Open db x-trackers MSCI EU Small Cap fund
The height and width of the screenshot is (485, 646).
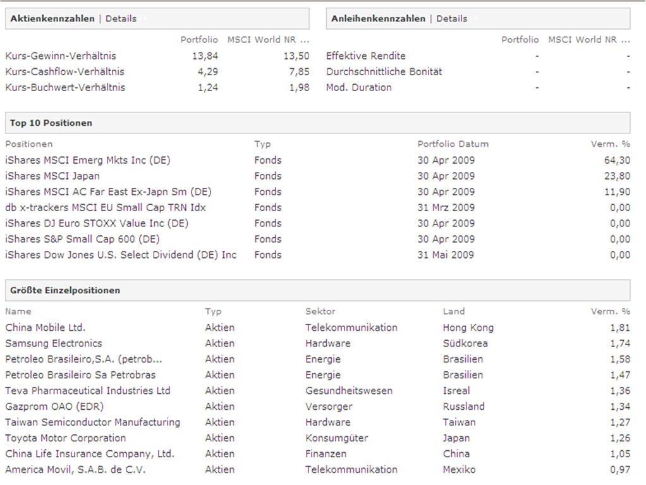click(x=106, y=207)
